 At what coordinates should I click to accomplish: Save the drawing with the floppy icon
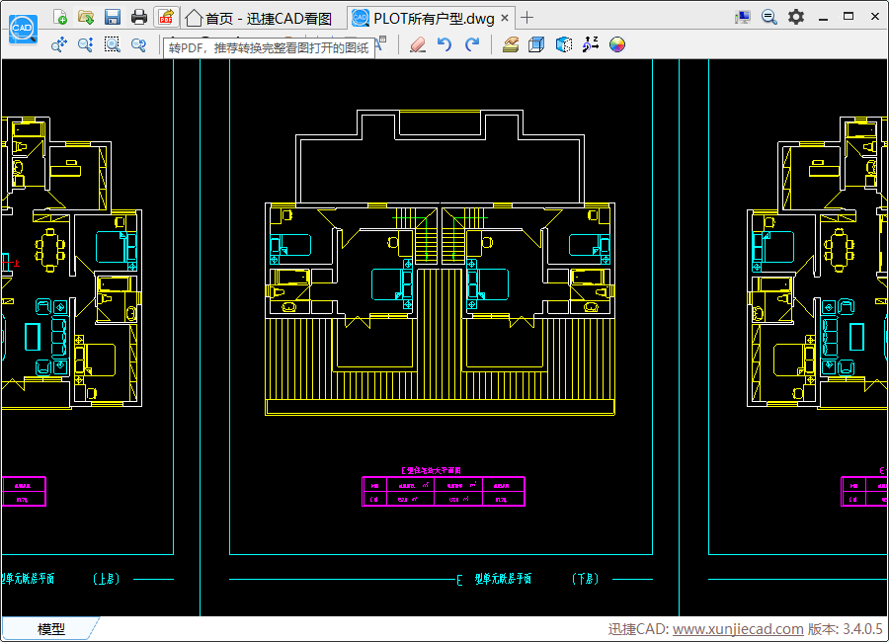point(113,17)
